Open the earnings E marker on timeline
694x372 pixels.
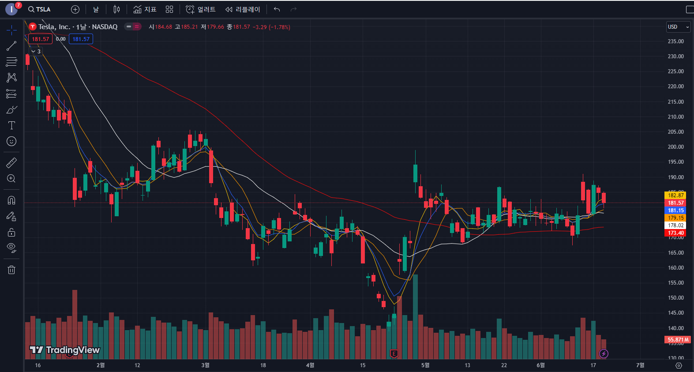click(394, 353)
